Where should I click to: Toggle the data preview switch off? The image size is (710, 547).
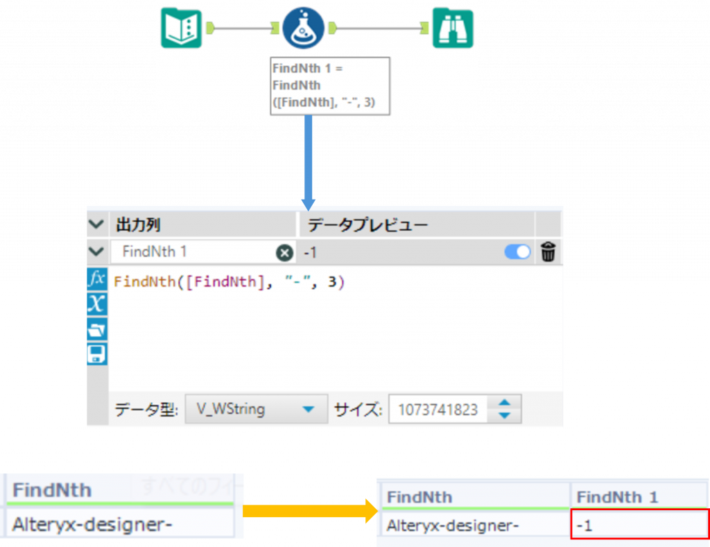point(517,252)
